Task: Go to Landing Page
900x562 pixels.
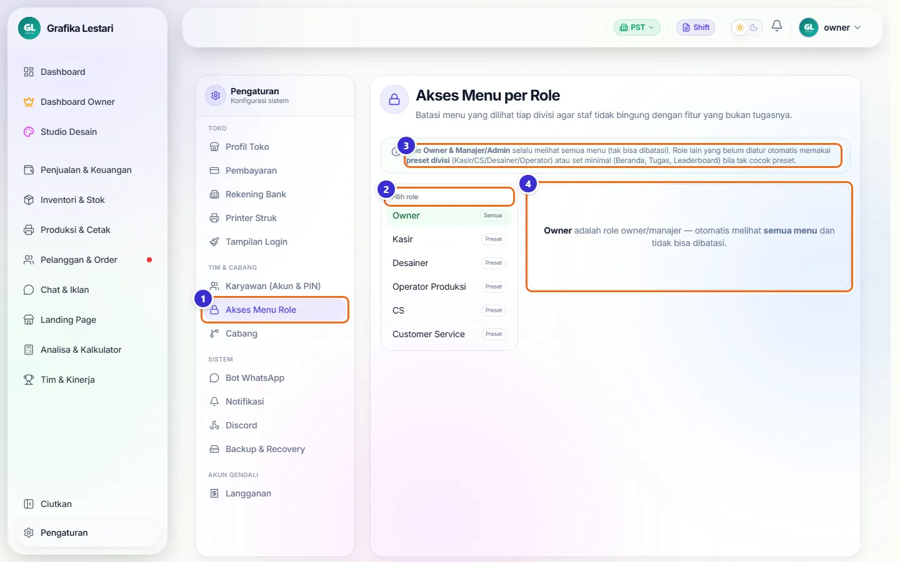Action: [87, 320]
